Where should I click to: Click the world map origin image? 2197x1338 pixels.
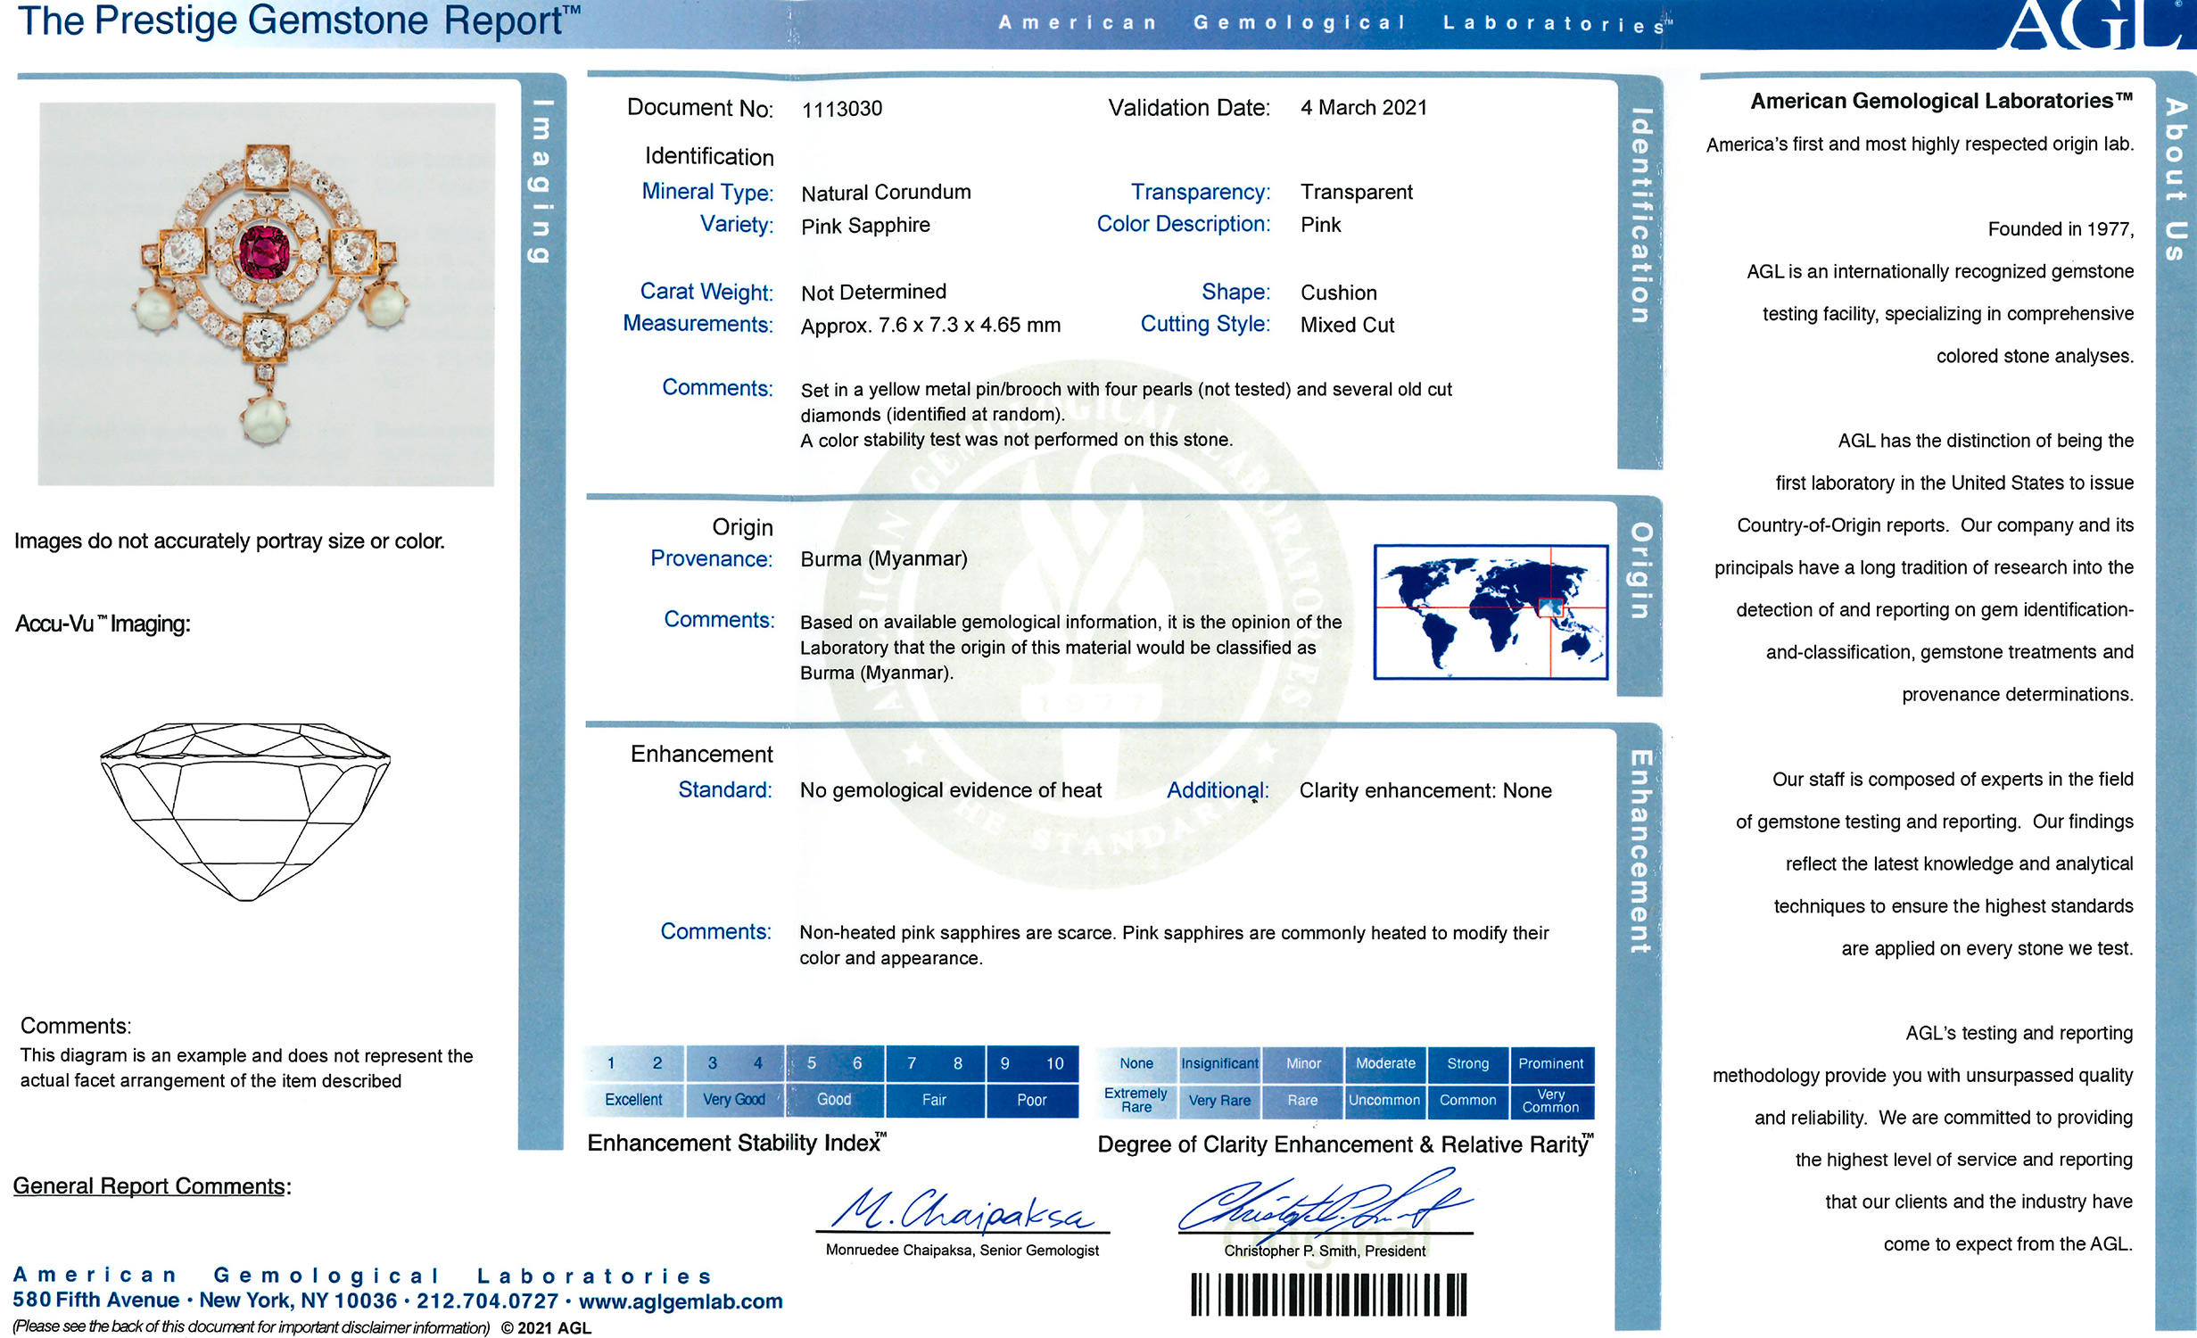click(x=1490, y=612)
